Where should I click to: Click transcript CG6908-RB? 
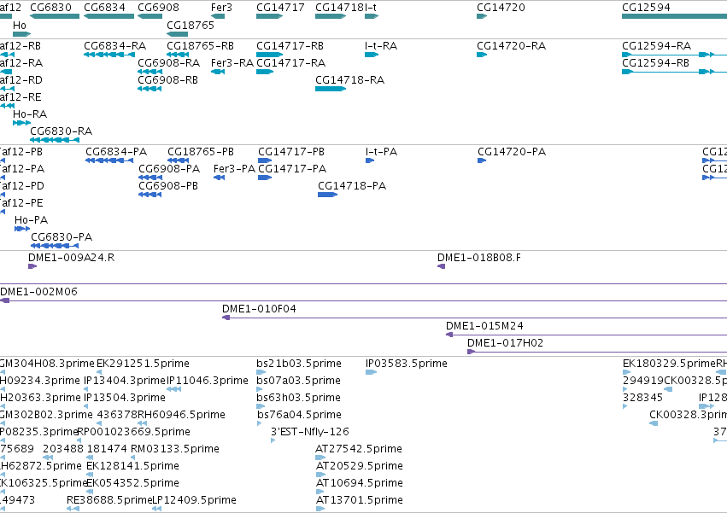[150, 89]
